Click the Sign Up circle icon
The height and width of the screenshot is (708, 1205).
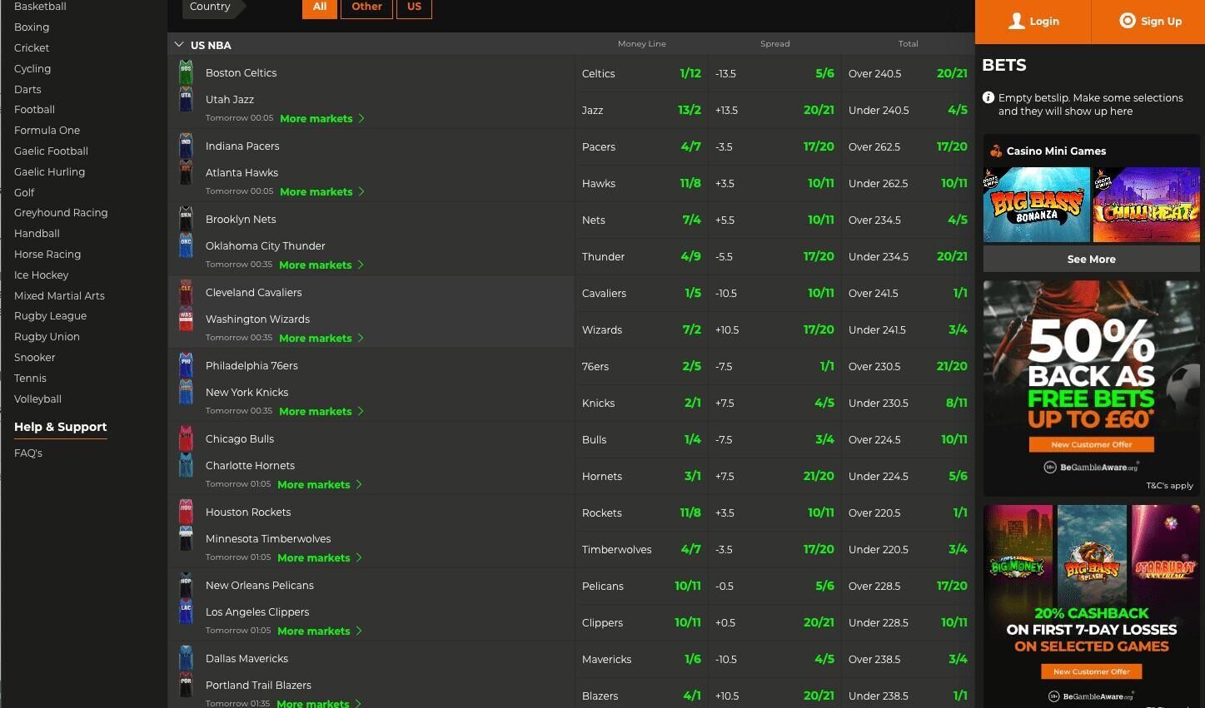(x=1128, y=21)
